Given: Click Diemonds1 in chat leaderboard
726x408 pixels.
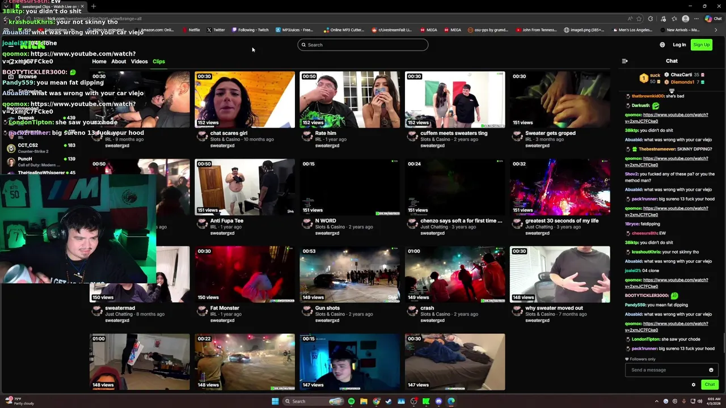Looking at the screenshot, I should pyautogui.click(x=682, y=82).
